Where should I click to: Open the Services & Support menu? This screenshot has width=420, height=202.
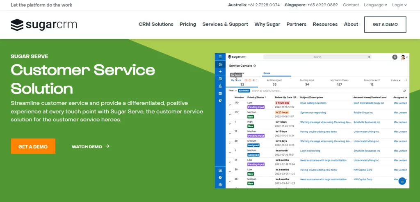tap(225, 24)
